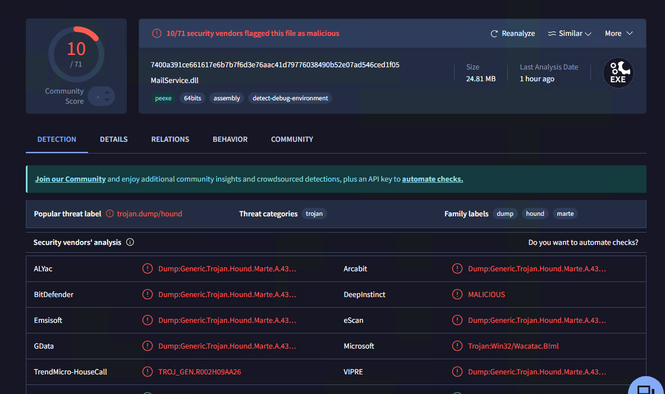Image resolution: width=665 pixels, height=394 pixels.
Task: Open the BEHAVIOR tab
Action: tap(230, 139)
